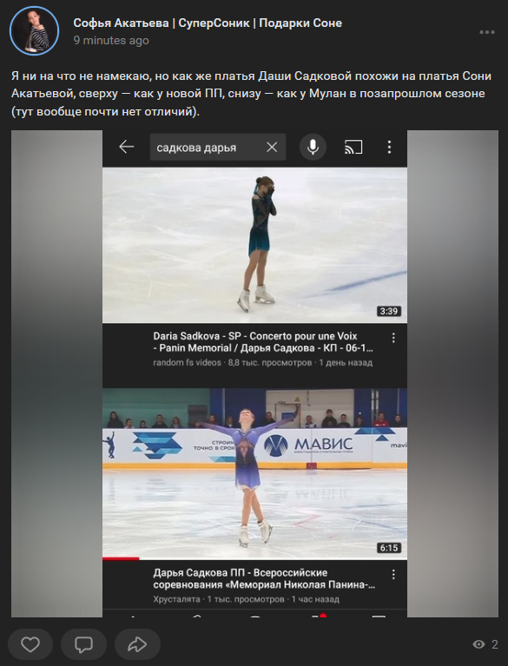Open the 3:39 Daria Sadkova SP video thumbnail
Viewport: 508px width, 666px height.
tap(254, 245)
